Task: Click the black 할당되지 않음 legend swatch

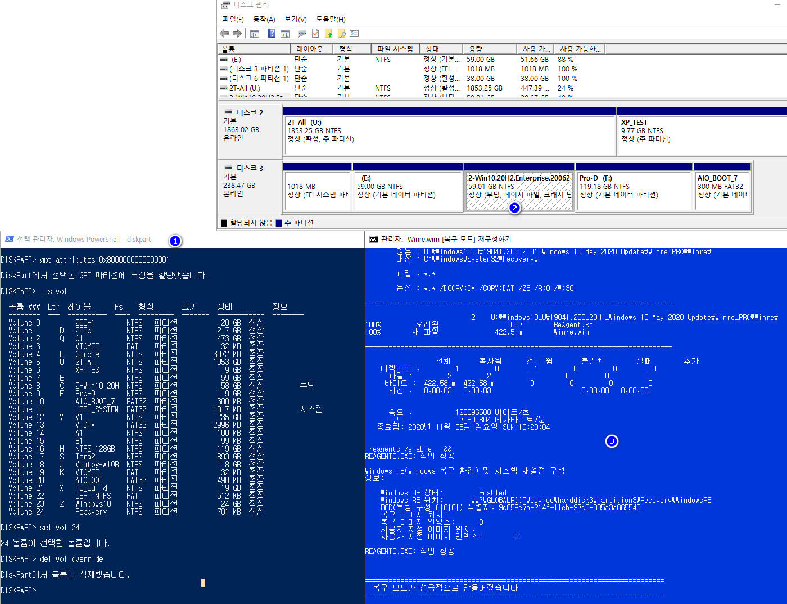Action: 224,223
